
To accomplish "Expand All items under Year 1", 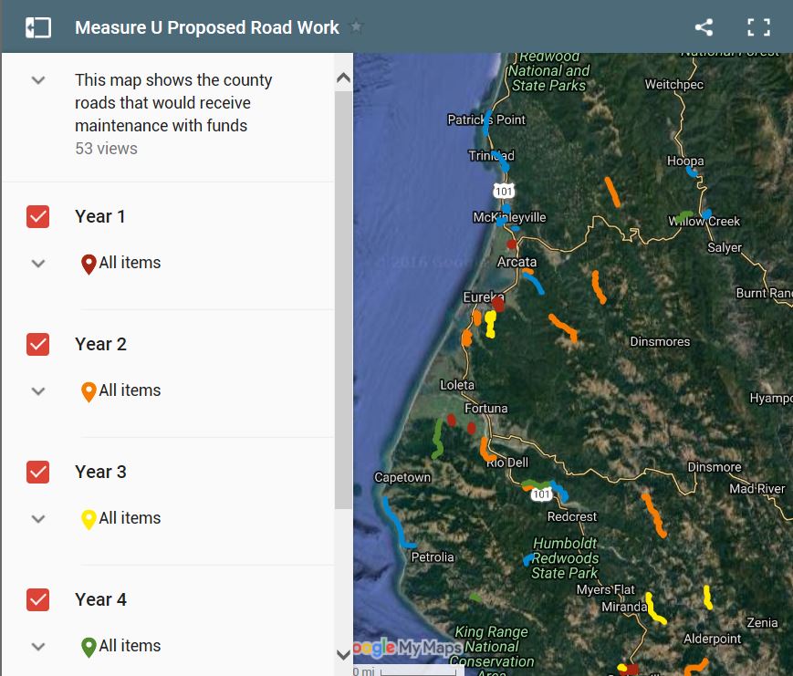I will (37, 263).
